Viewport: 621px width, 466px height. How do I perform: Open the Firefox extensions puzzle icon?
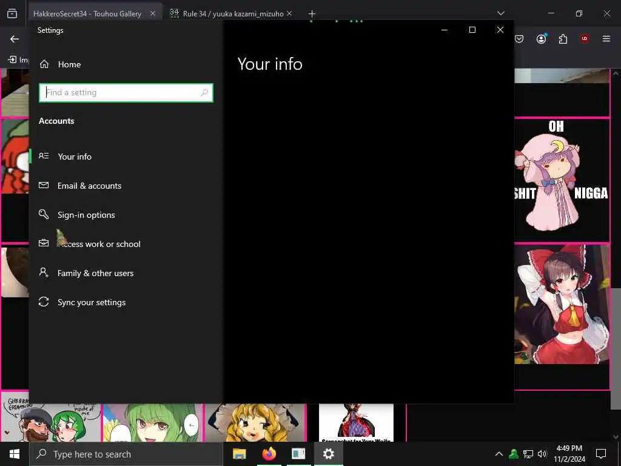563,39
